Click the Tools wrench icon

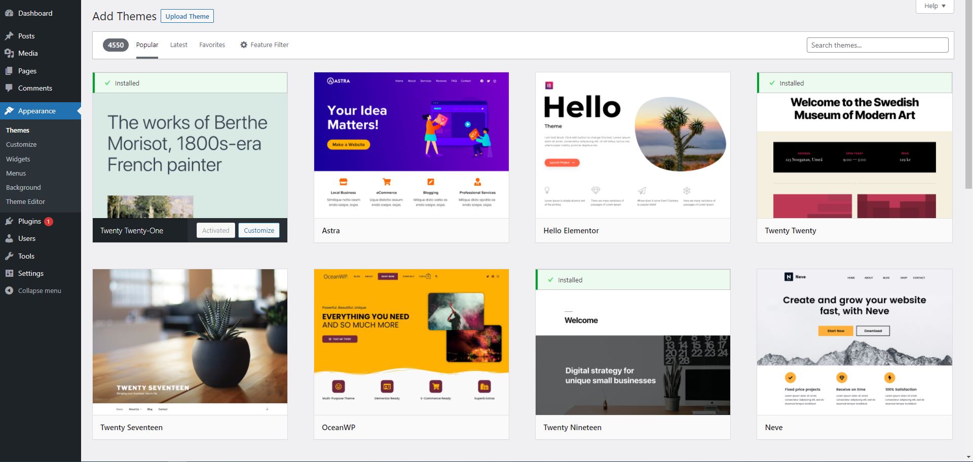9,256
